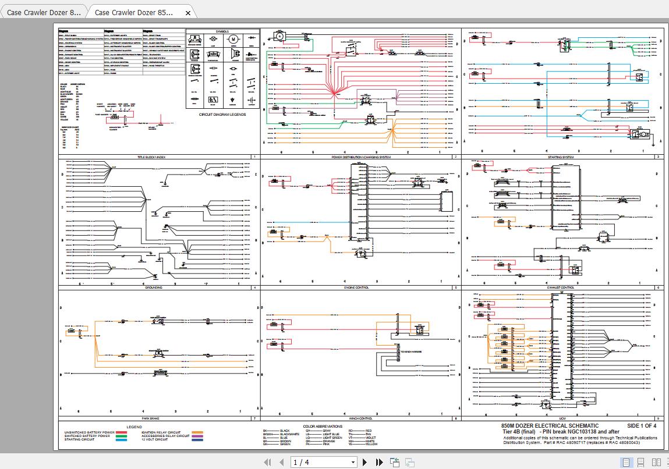669x469 pixels.
Task: Go to the previous page
Action: click(x=281, y=463)
